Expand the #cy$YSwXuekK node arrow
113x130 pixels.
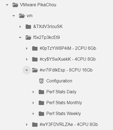(27, 59)
